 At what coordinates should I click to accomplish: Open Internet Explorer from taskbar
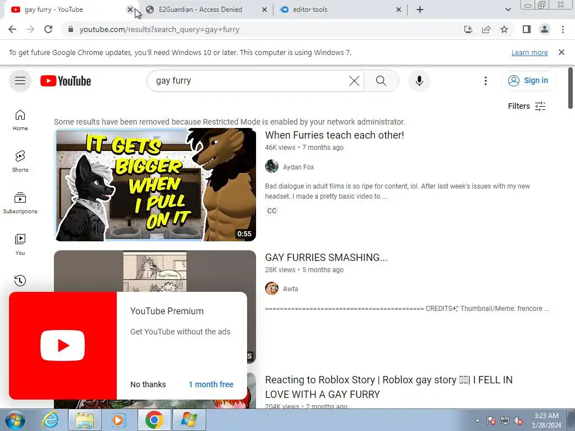(50, 420)
